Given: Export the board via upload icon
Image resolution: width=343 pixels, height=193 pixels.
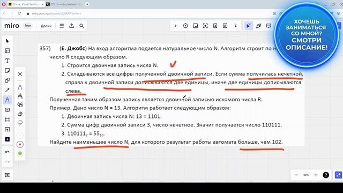Looking at the screenshot, I should coord(71,26).
